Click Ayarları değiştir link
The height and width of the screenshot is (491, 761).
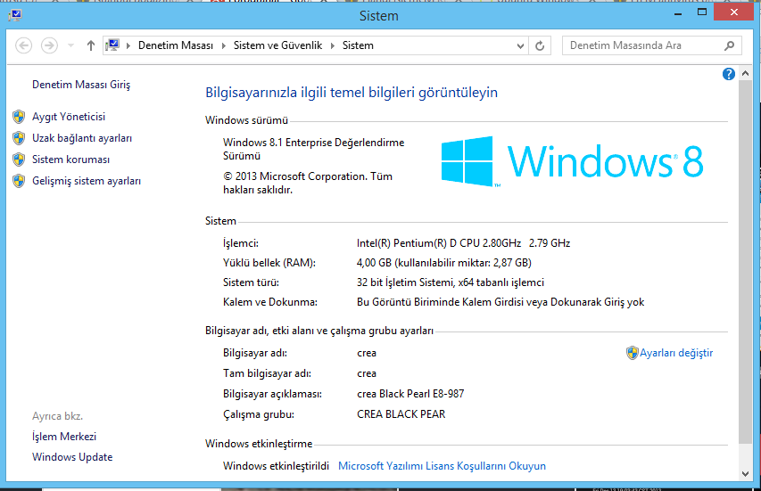[x=676, y=353]
